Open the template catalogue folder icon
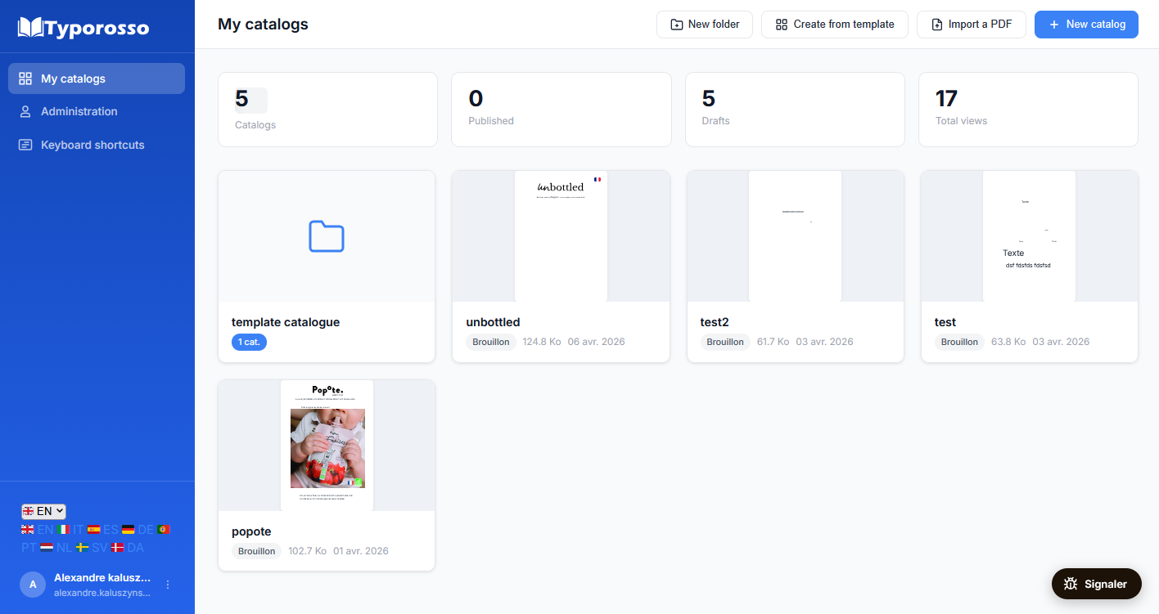The height and width of the screenshot is (614, 1159). pyautogui.click(x=327, y=236)
